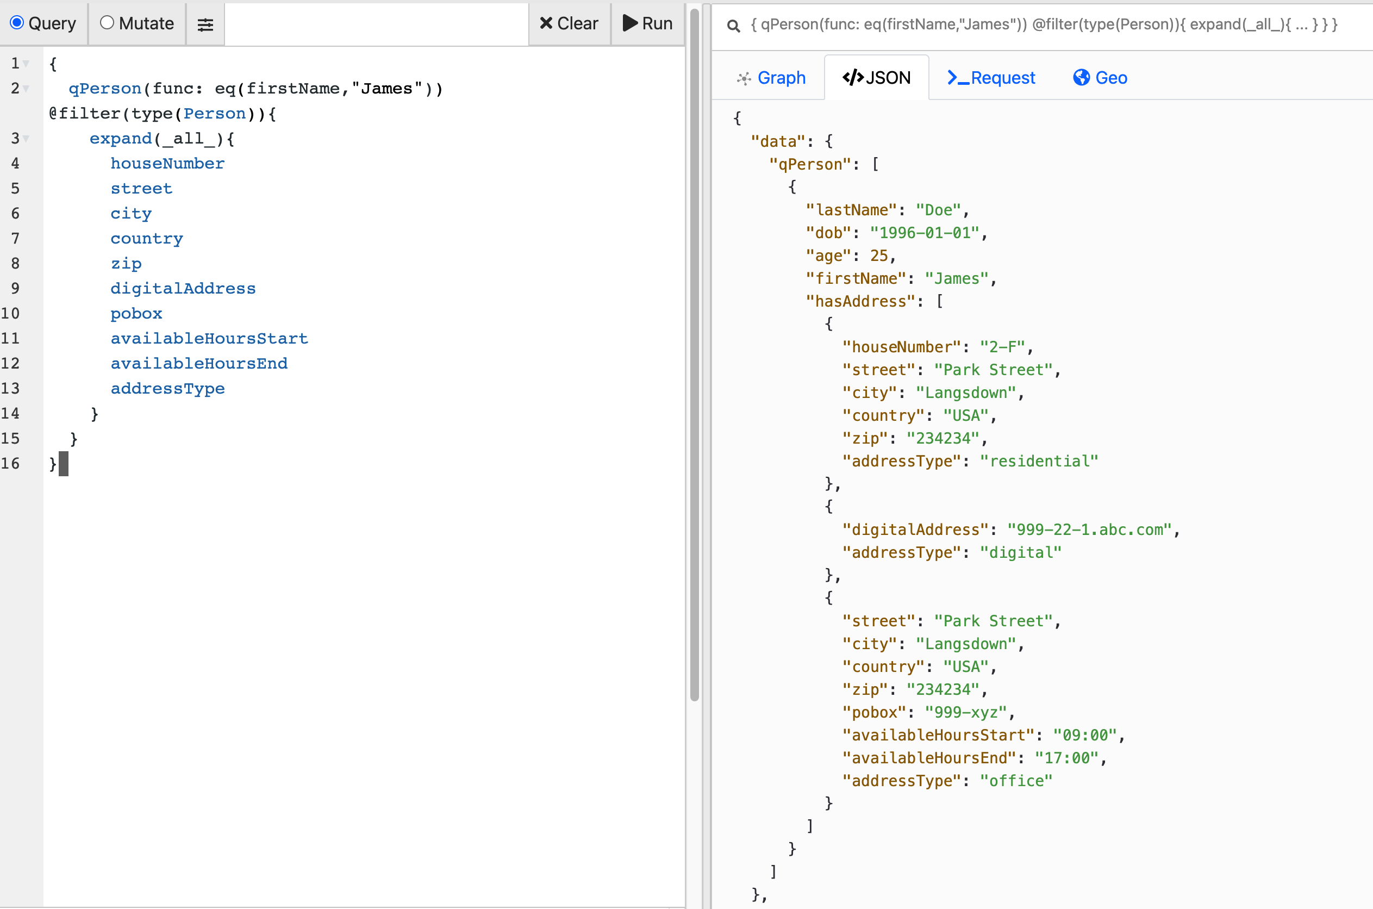Screen dimensions: 1373x909
Task: Collapse the code fold at line 1
Action: [x=26, y=64]
